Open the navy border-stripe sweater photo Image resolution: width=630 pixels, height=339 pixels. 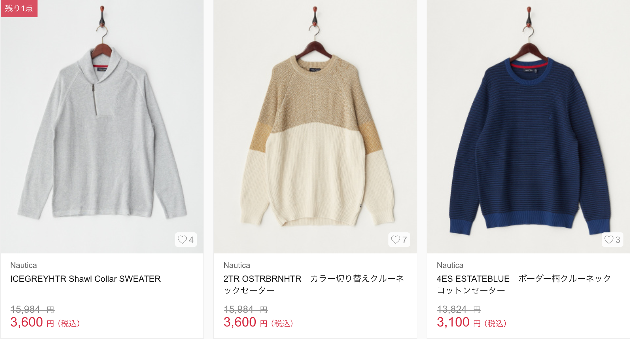529,127
